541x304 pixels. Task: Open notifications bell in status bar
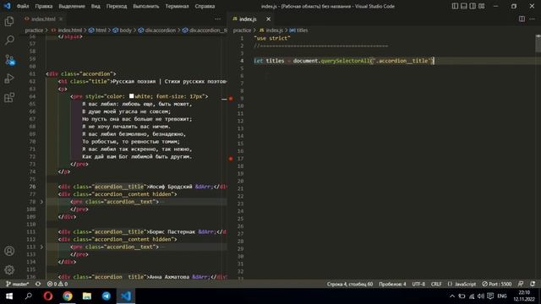point(533,284)
